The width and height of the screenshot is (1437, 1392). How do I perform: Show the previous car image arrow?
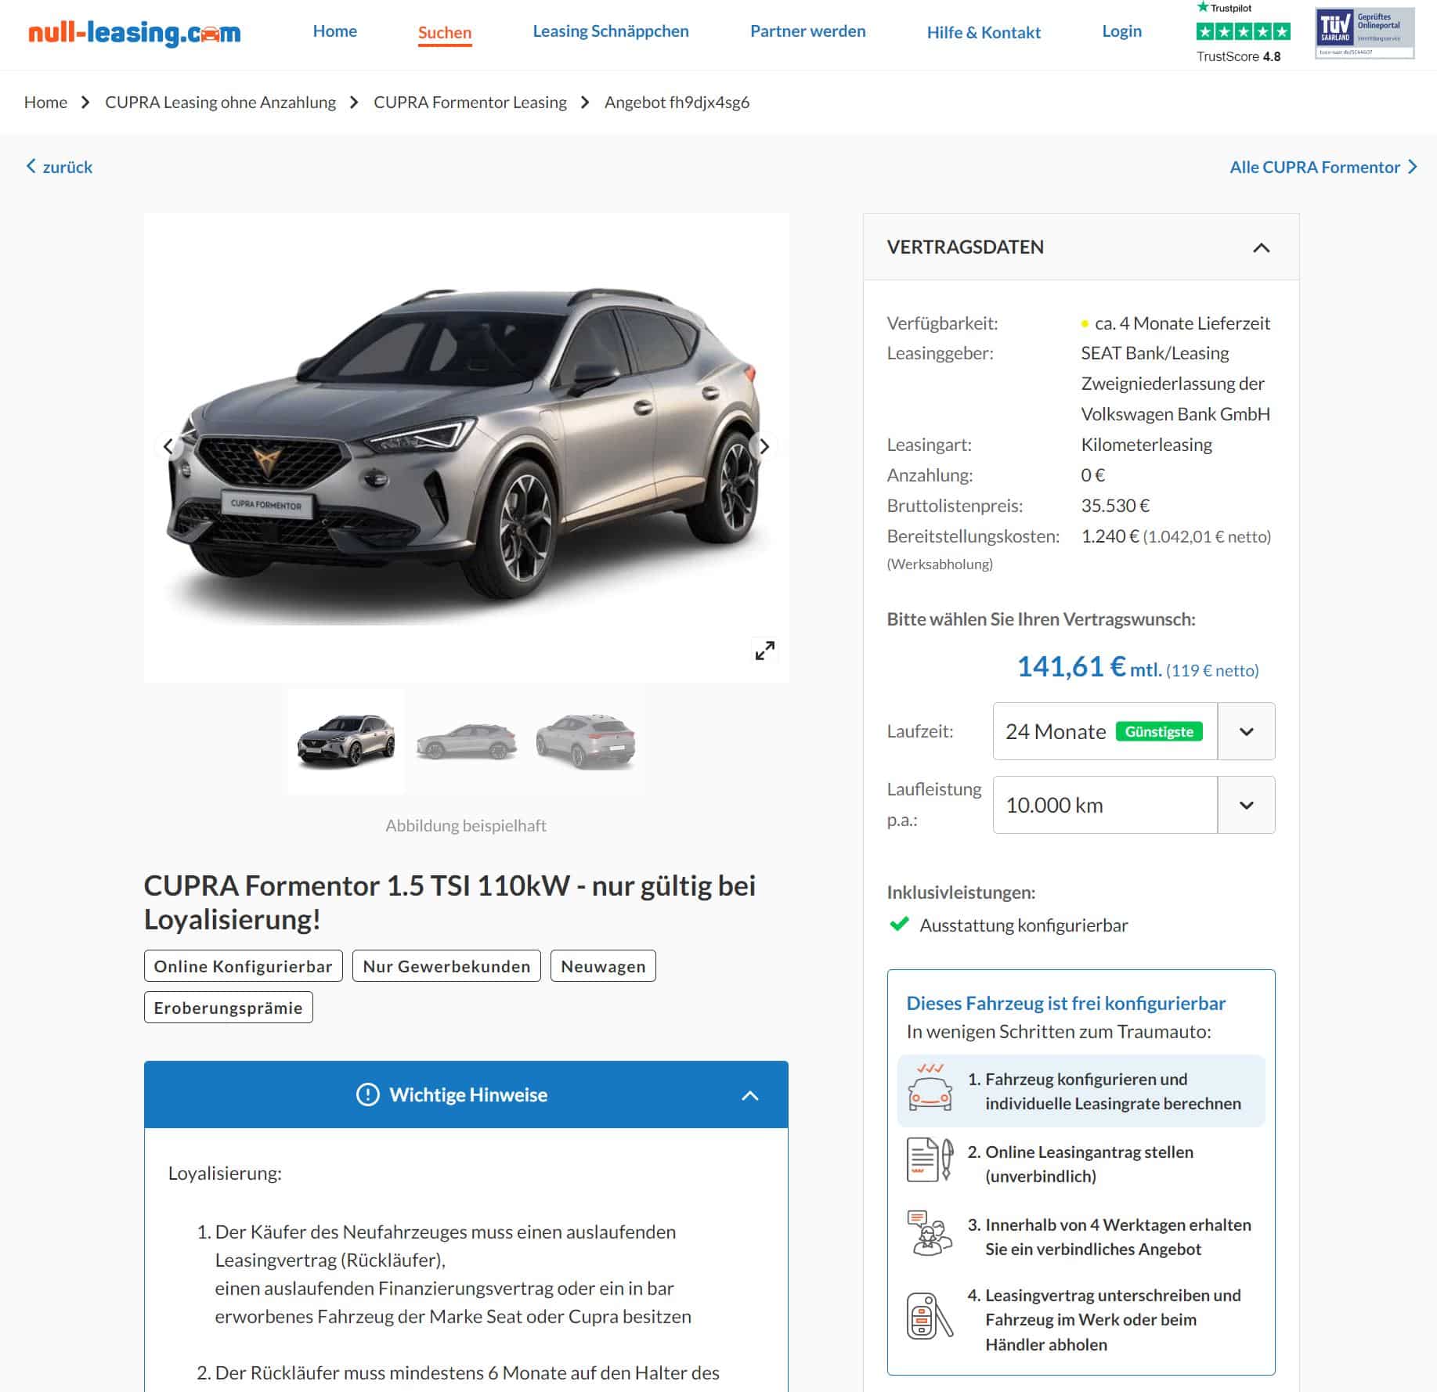[x=168, y=446]
